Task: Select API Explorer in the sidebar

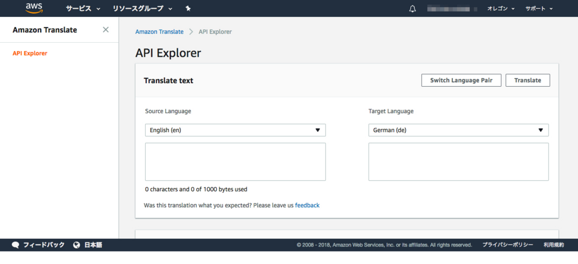Action: pos(30,53)
